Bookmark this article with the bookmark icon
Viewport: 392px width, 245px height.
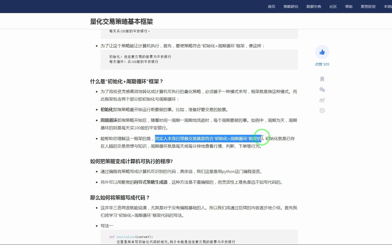coord(322,79)
